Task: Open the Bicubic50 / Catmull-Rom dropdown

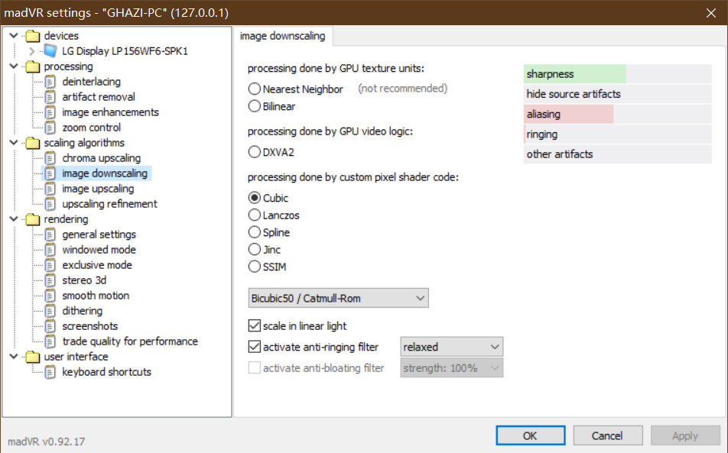Action: (339, 298)
